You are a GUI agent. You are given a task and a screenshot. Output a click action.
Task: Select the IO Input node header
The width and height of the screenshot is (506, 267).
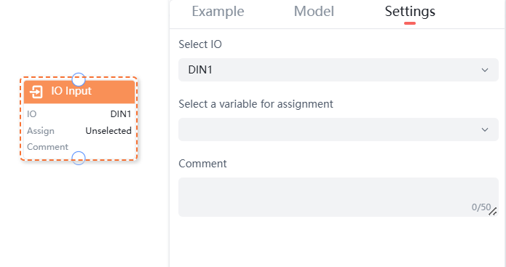point(79,92)
